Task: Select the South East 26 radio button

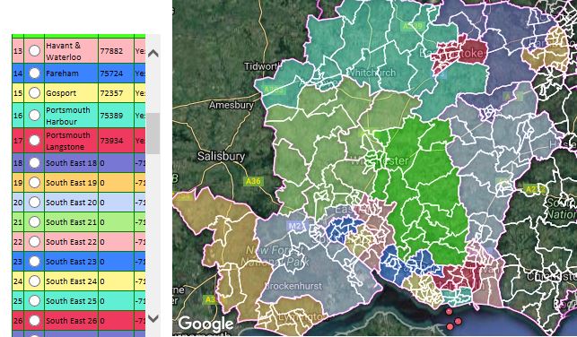Action: click(x=34, y=321)
